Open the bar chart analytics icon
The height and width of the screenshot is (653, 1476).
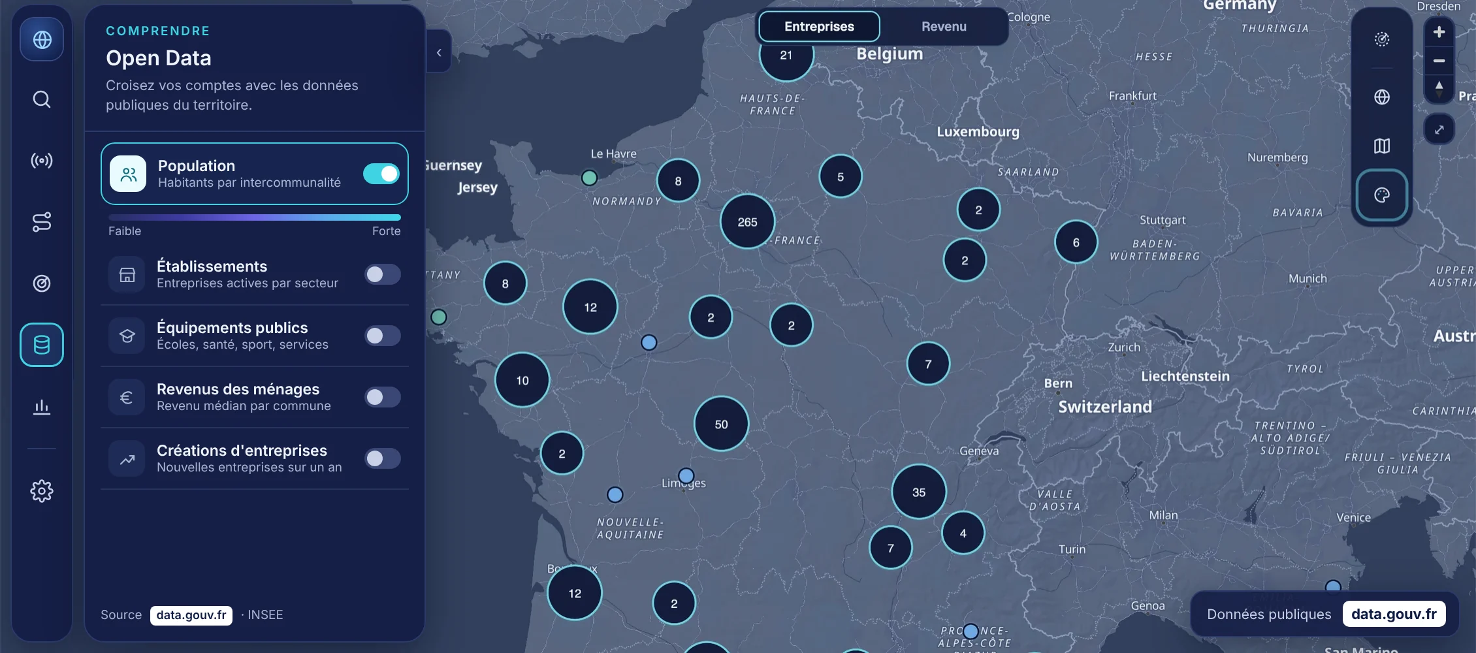tap(42, 406)
